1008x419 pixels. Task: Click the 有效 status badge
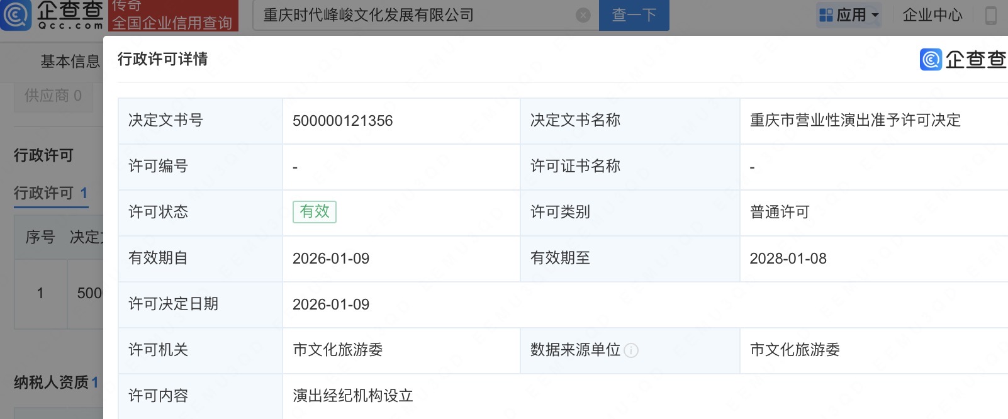pos(315,212)
